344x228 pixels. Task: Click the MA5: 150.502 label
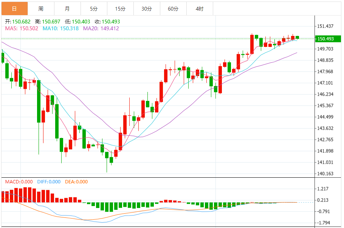point(22,28)
